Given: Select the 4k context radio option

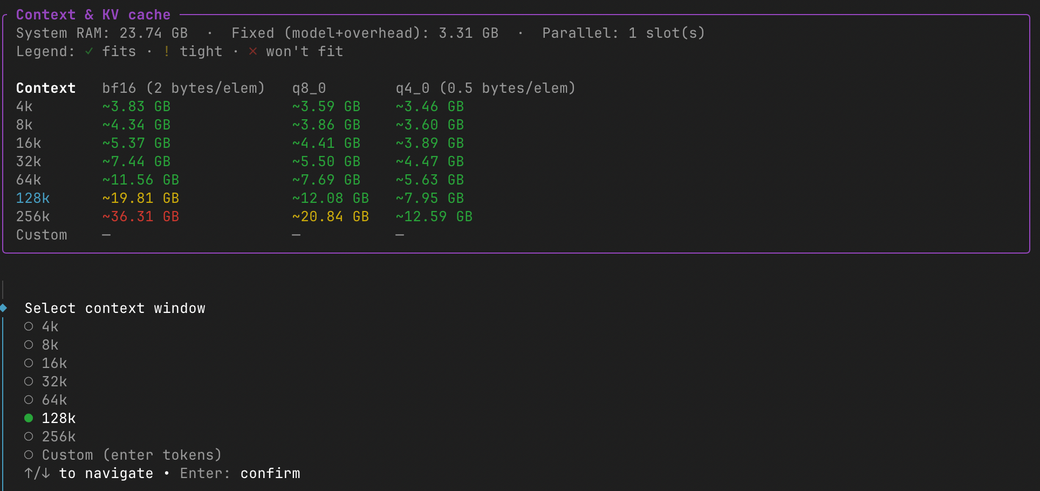Looking at the screenshot, I should (41, 326).
